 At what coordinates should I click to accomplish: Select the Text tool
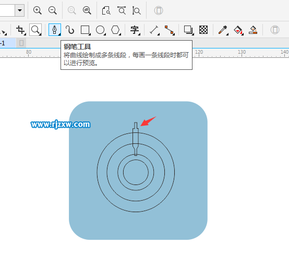coord(135,30)
